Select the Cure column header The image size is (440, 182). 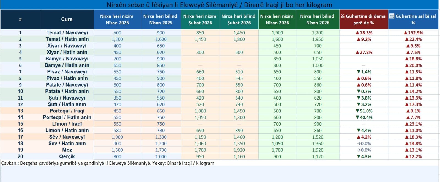pyautogui.click(x=67, y=19)
